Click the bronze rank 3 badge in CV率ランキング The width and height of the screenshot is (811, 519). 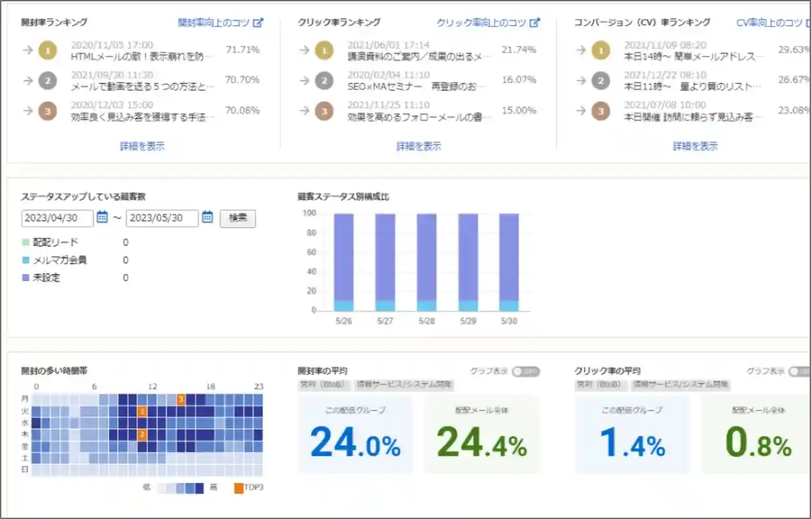tap(600, 111)
